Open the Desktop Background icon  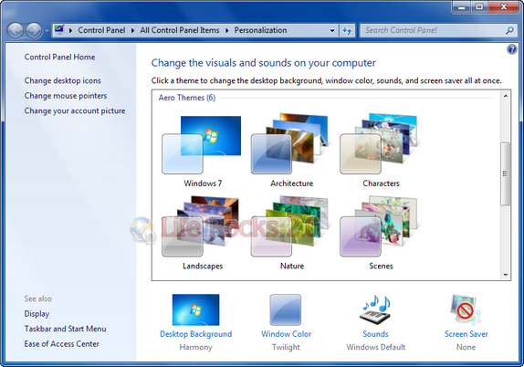pyautogui.click(x=196, y=309)
